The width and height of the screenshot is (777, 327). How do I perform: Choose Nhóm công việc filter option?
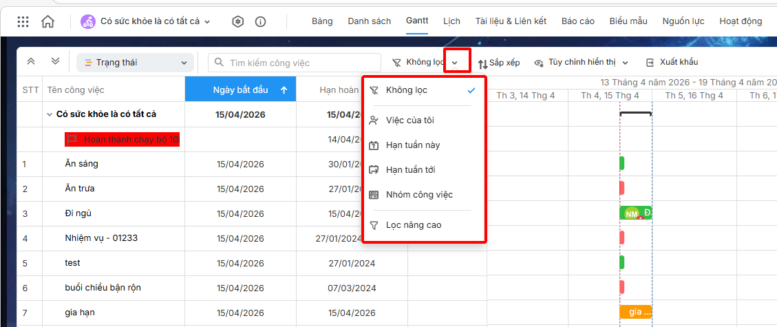(423, 195)
